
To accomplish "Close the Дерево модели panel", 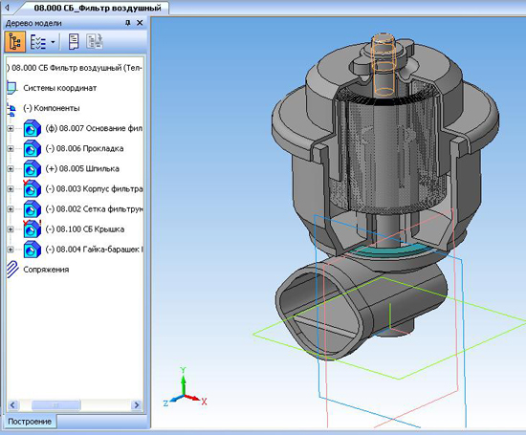I will 140,23.
